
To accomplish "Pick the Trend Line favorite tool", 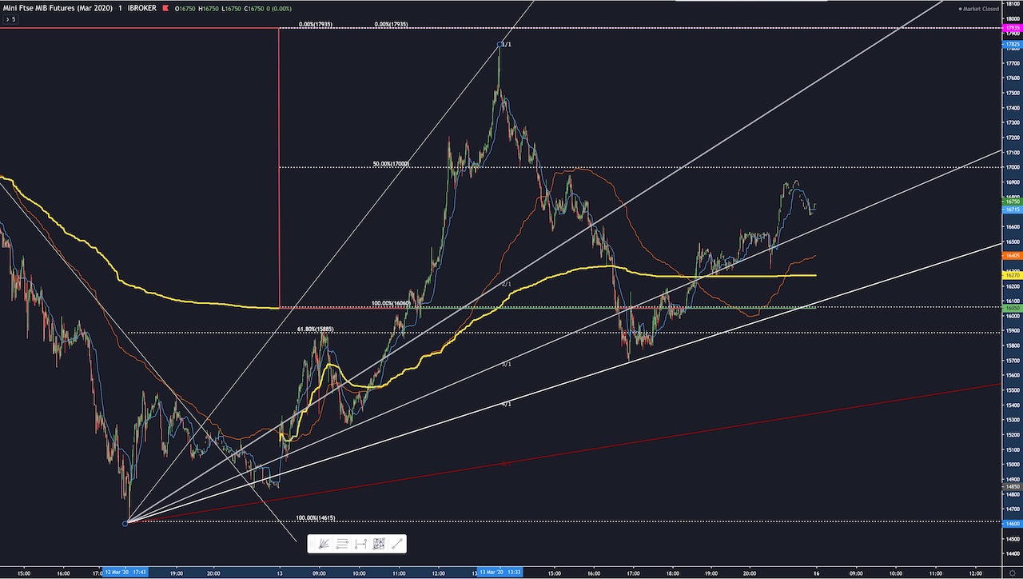I will coord(397,544).
